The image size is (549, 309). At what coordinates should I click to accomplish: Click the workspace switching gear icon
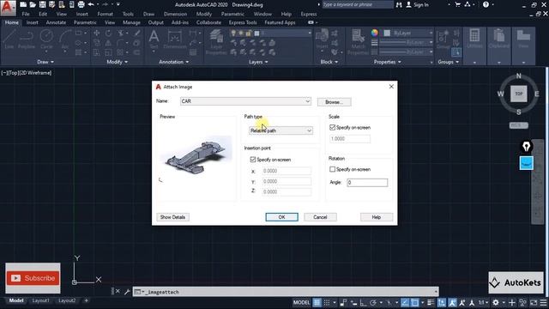pos(496,302)
